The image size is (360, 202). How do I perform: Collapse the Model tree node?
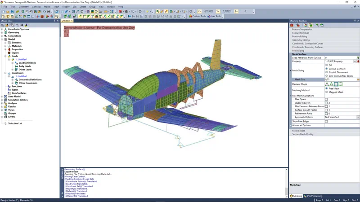(2, 40)
